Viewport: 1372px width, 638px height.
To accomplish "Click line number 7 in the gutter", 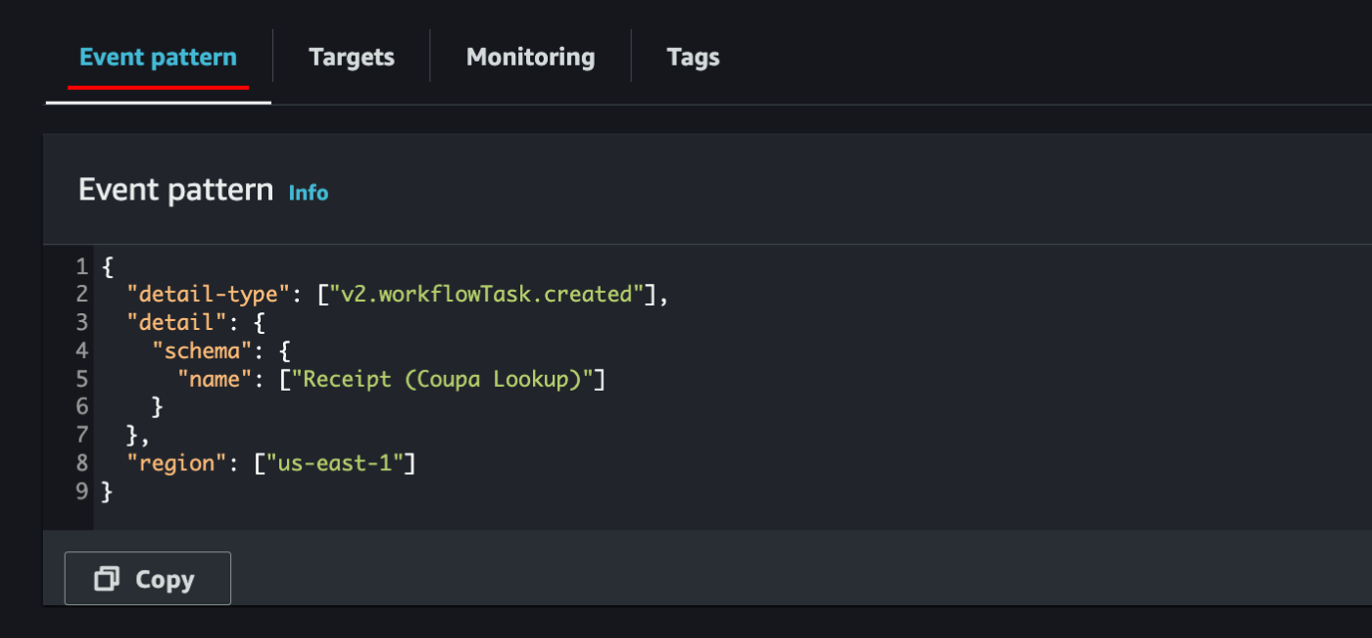I will [82, 436].
